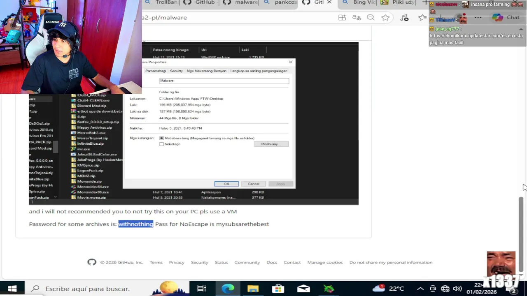
Task: Switch to the pankoza search tab
Action: [x=280, y=2]
